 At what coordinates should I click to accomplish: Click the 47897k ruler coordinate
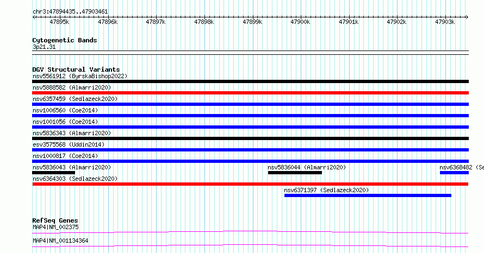tap(156, 22)
